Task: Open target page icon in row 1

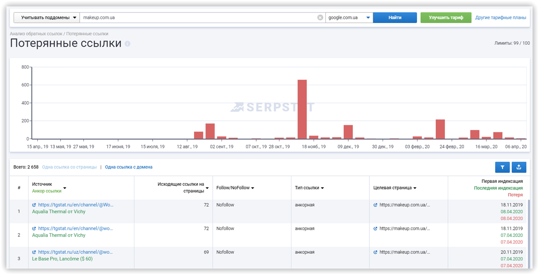Action: [375, 205]
